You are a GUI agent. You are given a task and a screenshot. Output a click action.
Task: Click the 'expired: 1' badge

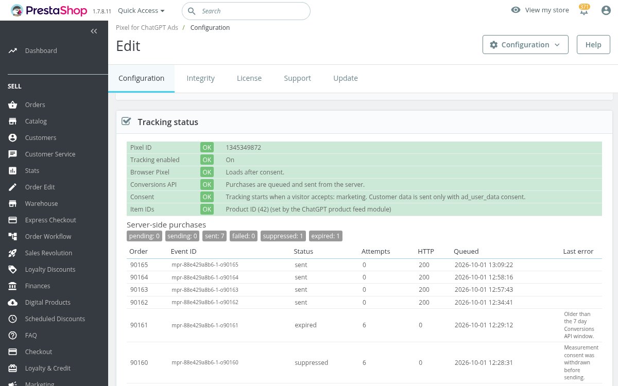coord(325,236)
